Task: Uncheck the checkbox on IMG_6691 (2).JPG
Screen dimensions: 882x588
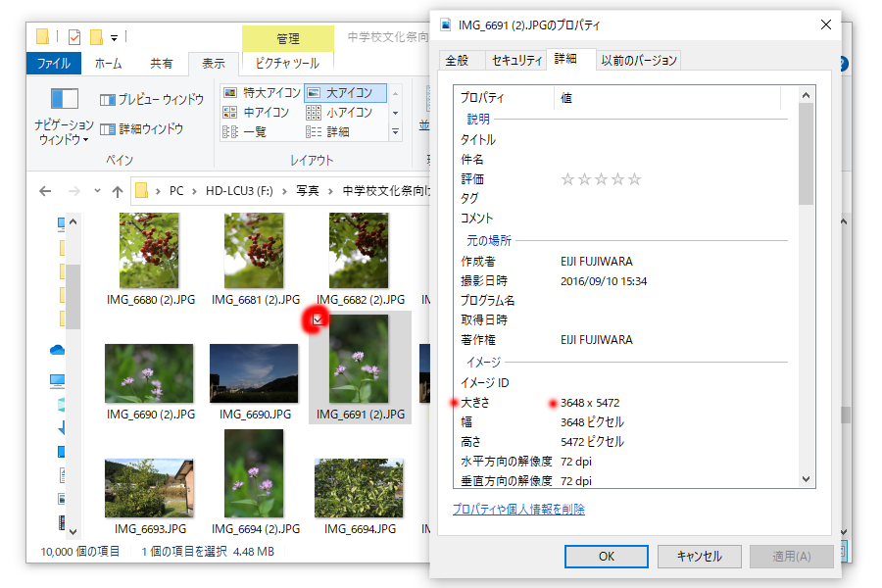Action: pos(318,319)
